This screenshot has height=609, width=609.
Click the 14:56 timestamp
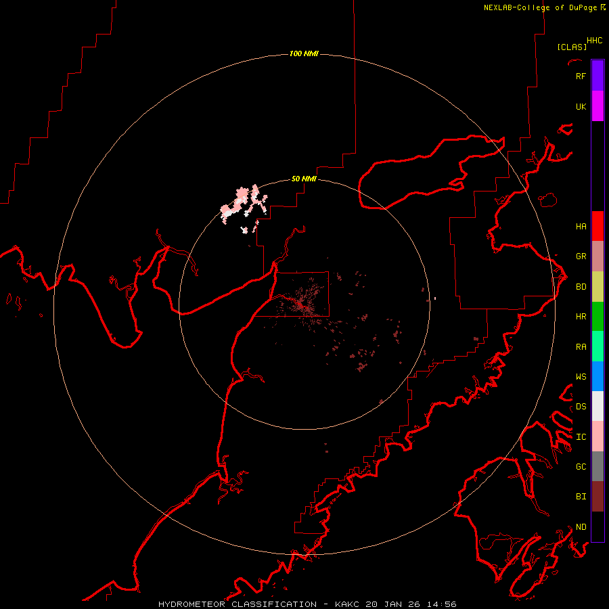[x=441, y=604]
